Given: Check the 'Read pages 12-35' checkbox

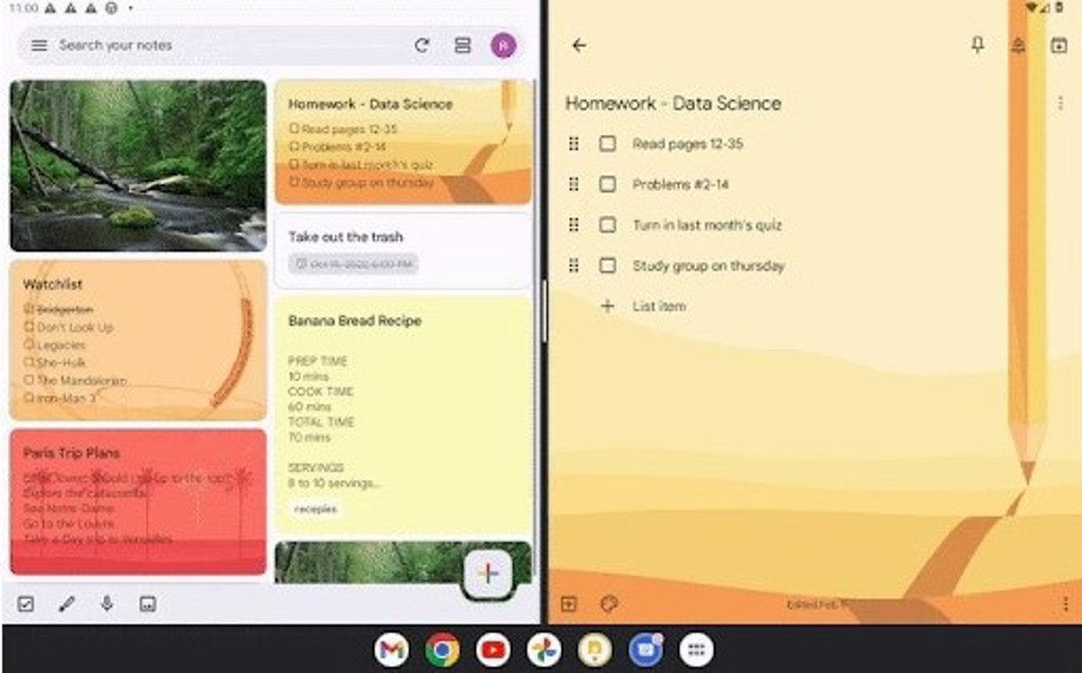Looking at the screenshot, I should point(608,143).
